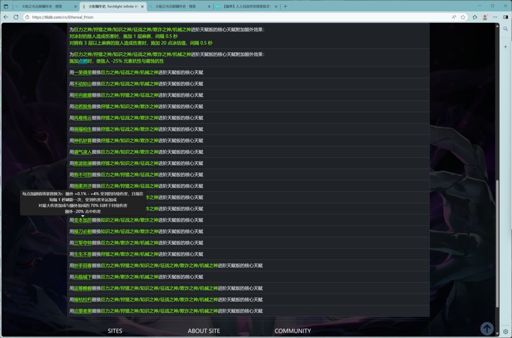Open a new tab with the plus button
The height and width of the screenshot is (338, 512).
pyautogui.click(x=285, y=6)
